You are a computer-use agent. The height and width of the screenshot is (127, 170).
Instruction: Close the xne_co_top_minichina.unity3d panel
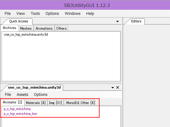point(118,87)
